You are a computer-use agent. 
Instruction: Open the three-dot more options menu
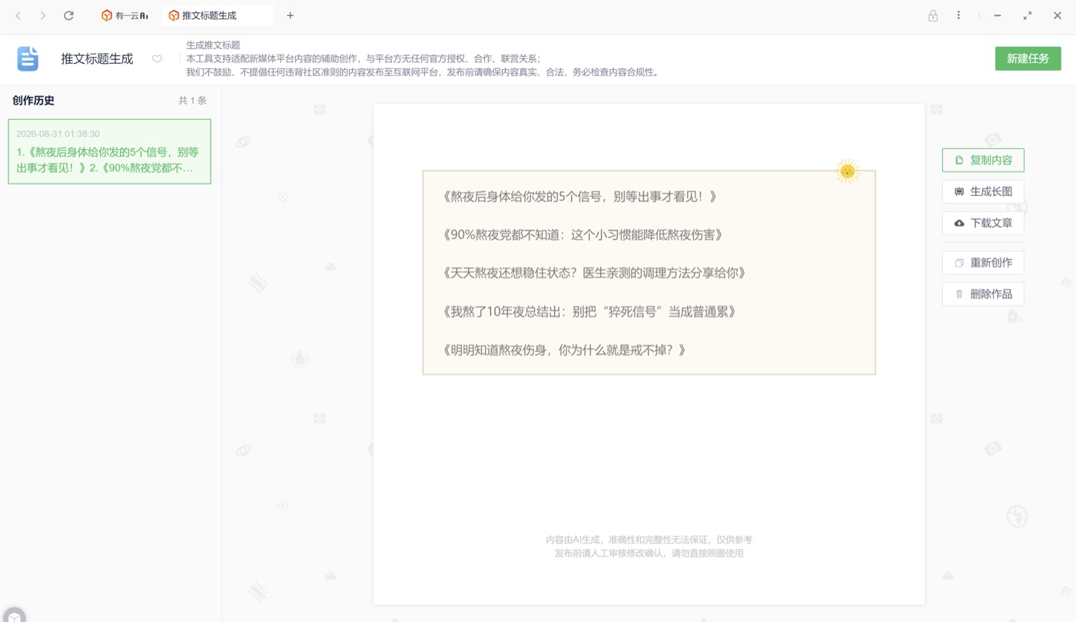pyautogui.click(x=958, y=15)
